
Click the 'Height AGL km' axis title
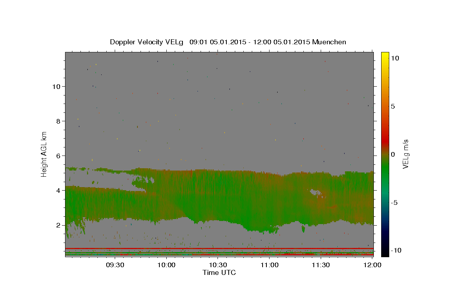coord(44,154)
